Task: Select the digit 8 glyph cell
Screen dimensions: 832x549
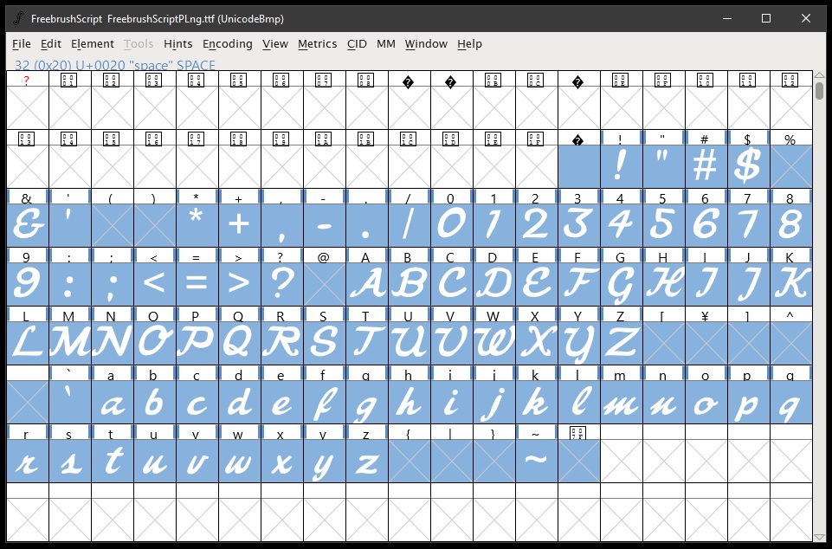Action: [x=791, y=226]
